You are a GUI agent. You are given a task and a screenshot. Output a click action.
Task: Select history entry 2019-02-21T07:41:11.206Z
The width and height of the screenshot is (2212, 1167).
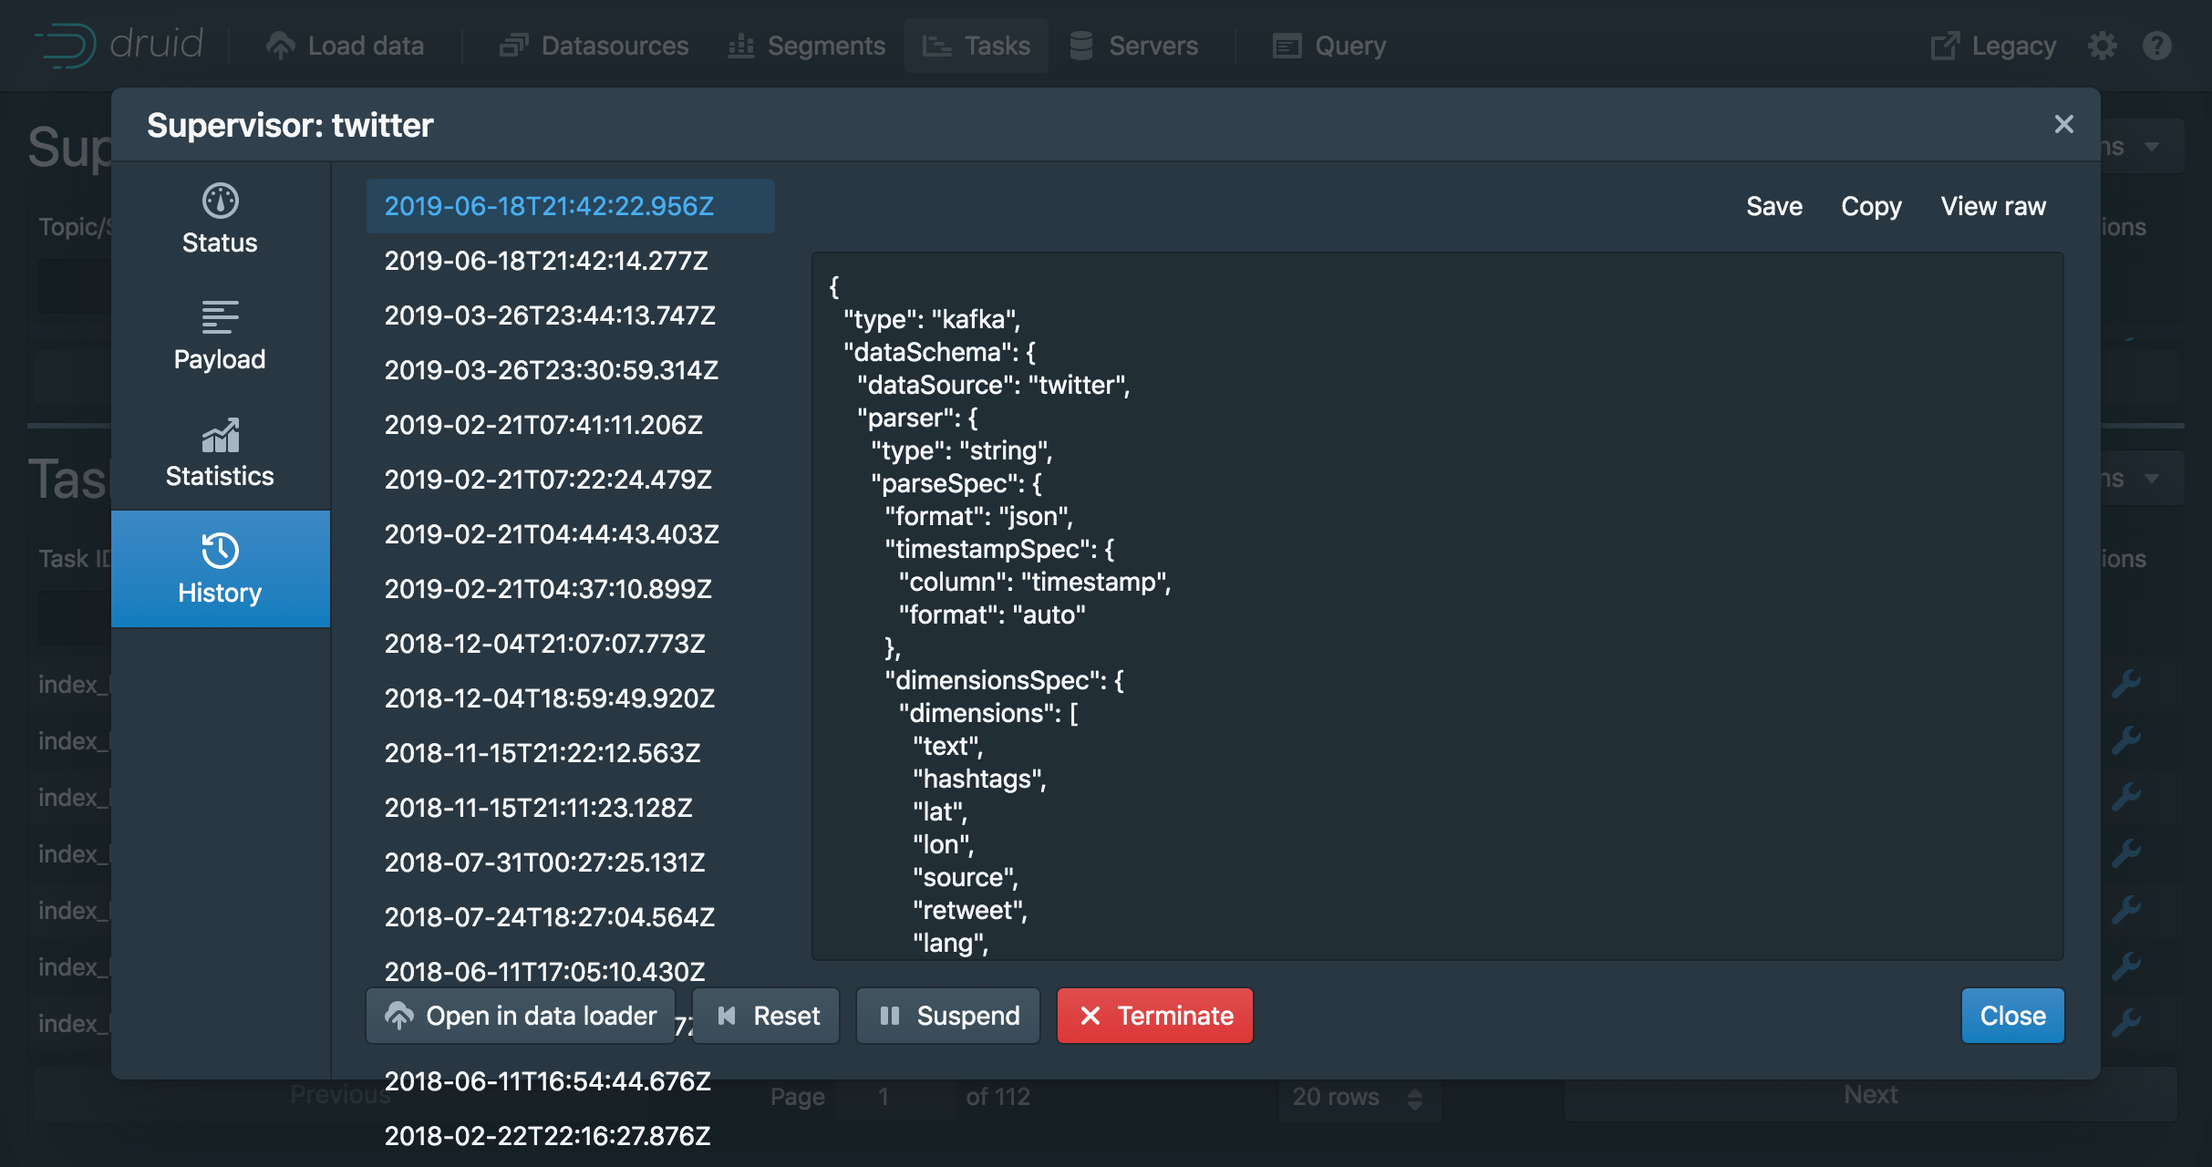coord(570,425)
